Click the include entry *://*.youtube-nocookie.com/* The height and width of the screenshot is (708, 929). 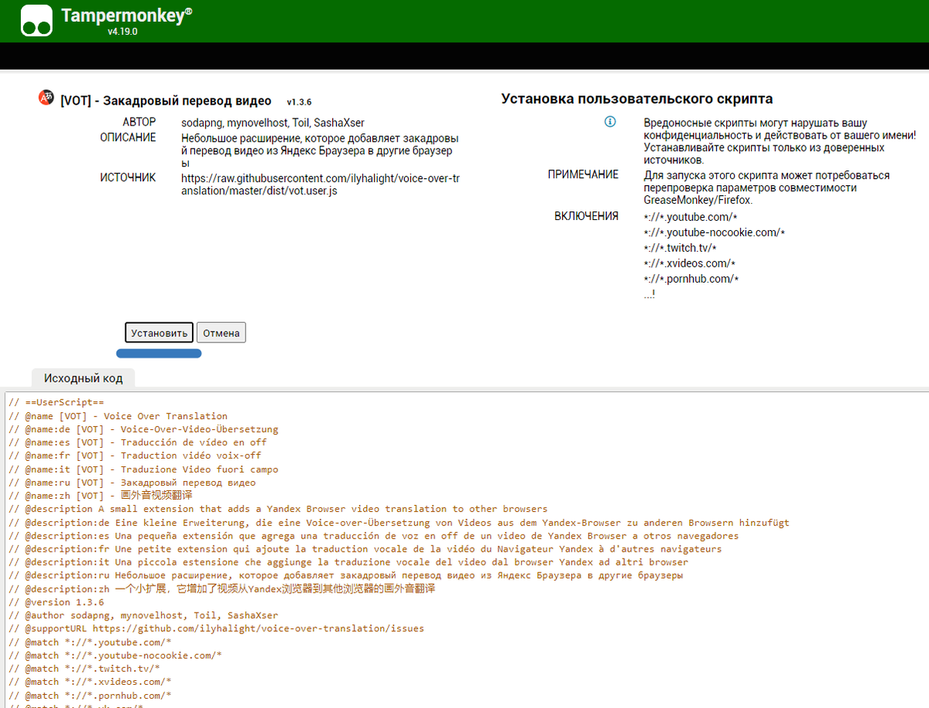[x=715, y=232]
